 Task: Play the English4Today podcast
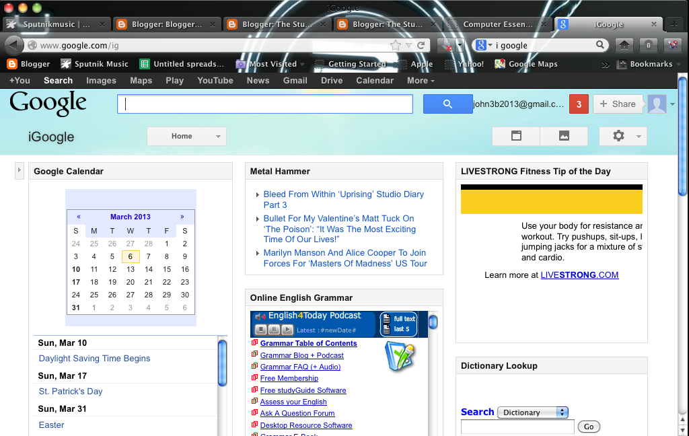point(287,330)
